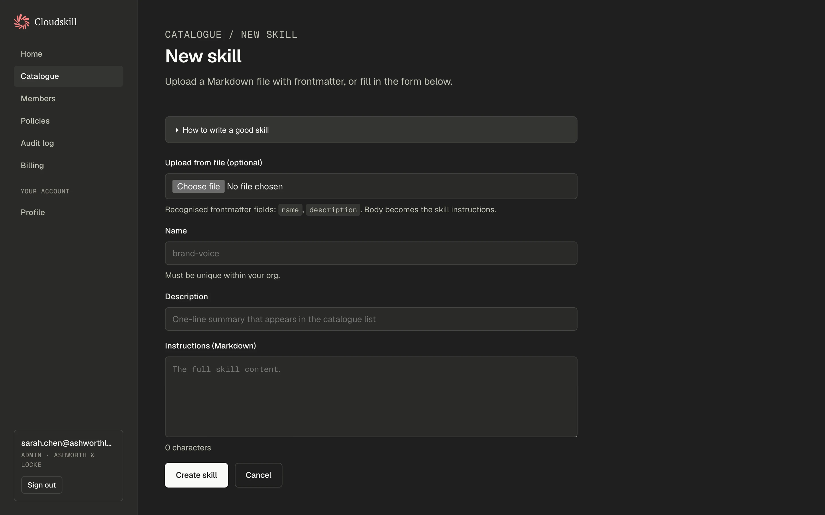Click the 'CATALOGUE / NEW SKILL' breadcrumb
The width and height of the screenshot is (825, 515).
tap(231, 35)
